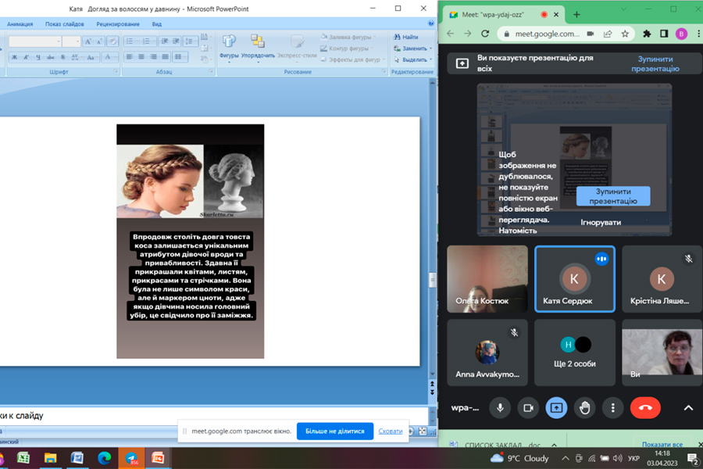Viewport: 703px width, 469px height.
Task: Click the Сховати link in sharing bar
Action: coord(391,431)
